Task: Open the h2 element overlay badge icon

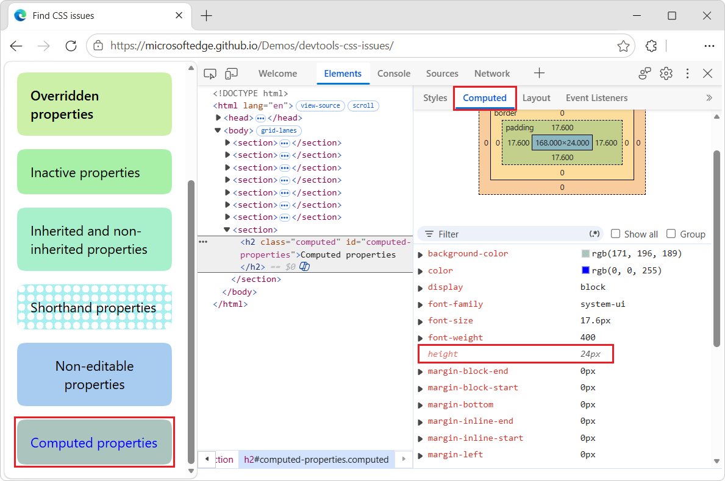Action: 305,266
